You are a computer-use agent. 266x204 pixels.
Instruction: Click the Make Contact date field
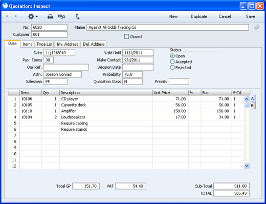click(x=138, y=60)
